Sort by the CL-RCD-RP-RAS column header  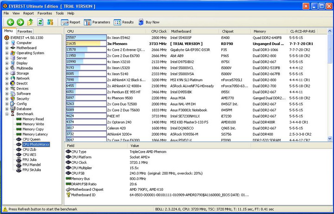pos(302,31)
